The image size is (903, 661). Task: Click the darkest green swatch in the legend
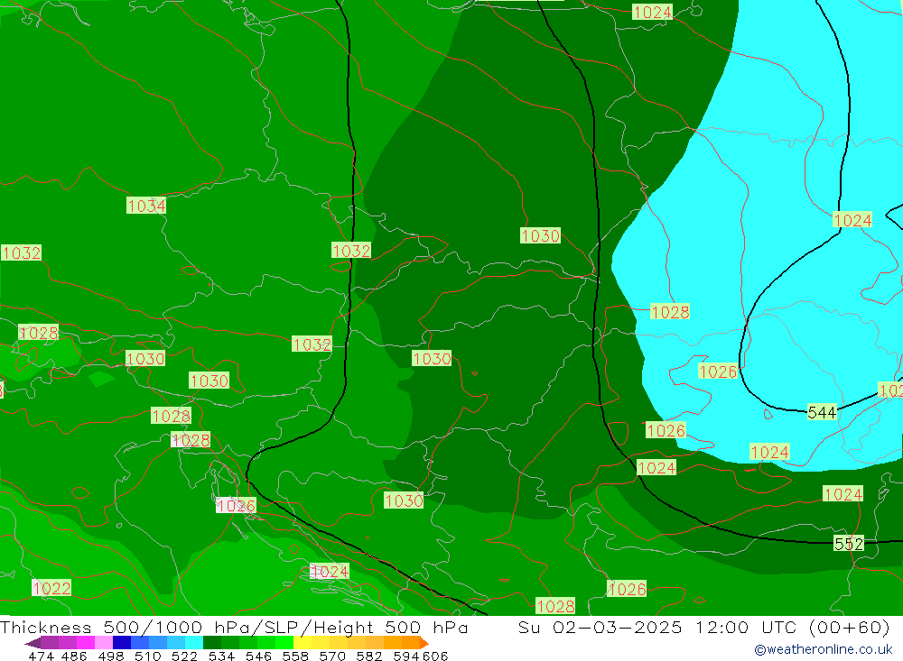212,643
